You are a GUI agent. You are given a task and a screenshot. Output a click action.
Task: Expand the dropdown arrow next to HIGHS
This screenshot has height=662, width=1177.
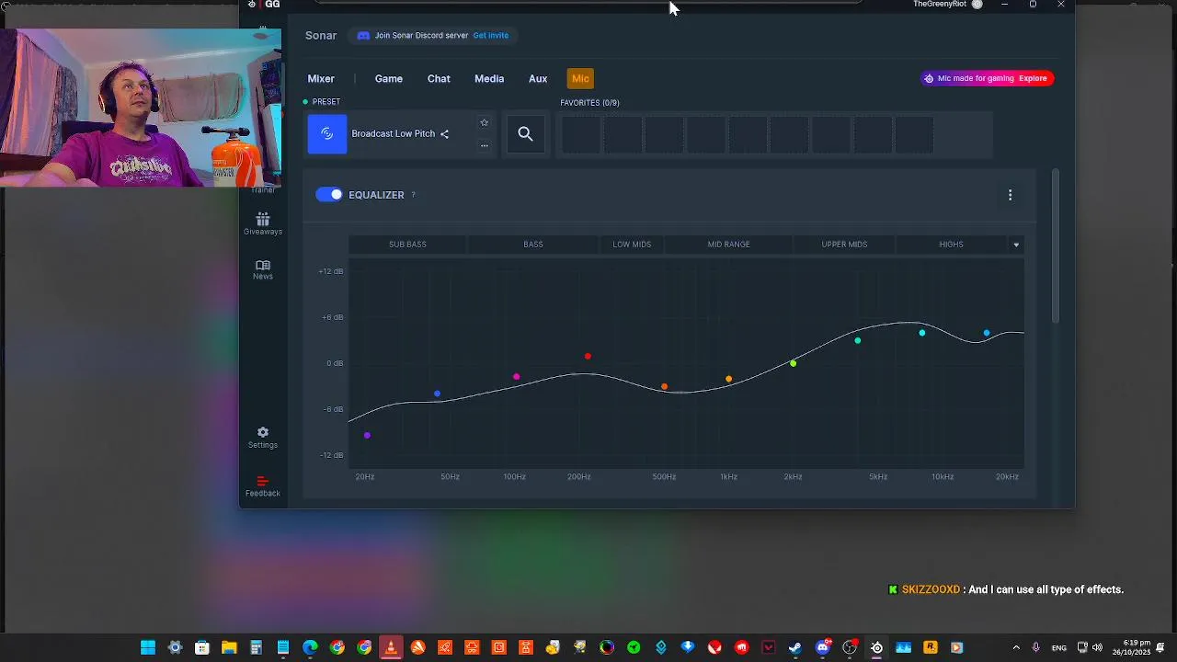pyautogui.click(x=1016, y=245)
